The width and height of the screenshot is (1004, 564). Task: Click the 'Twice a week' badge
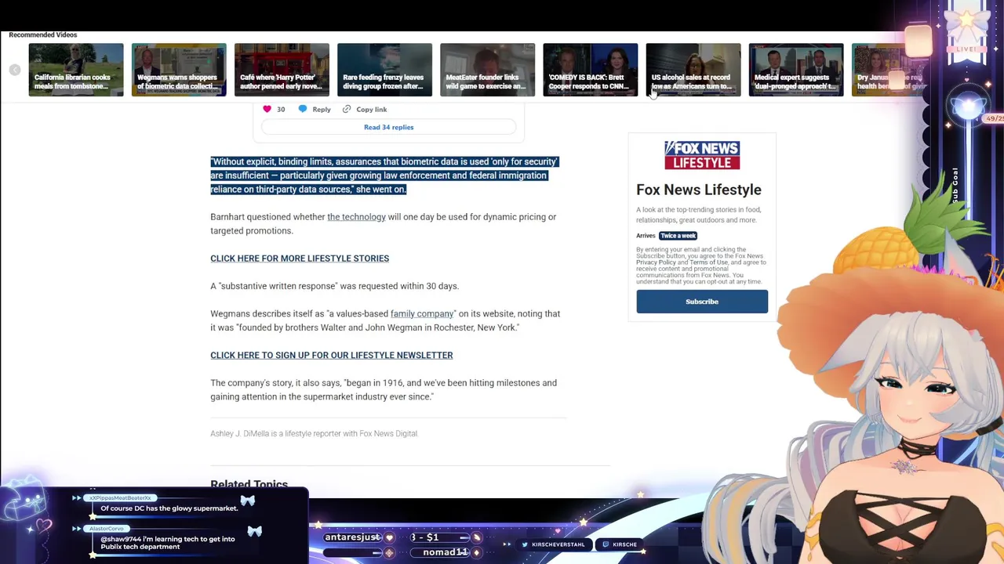point(678,235)
